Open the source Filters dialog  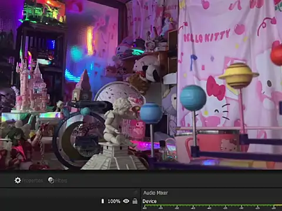[x=58, y=181]
